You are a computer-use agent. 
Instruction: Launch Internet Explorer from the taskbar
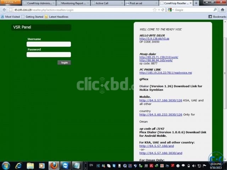(19, 166)
